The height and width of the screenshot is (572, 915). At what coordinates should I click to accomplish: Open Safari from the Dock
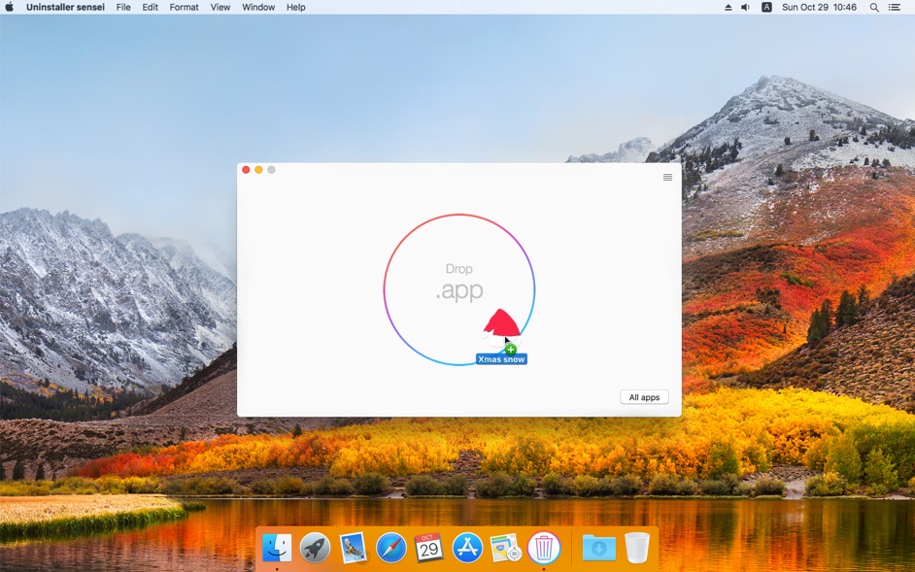coord(391,548)
